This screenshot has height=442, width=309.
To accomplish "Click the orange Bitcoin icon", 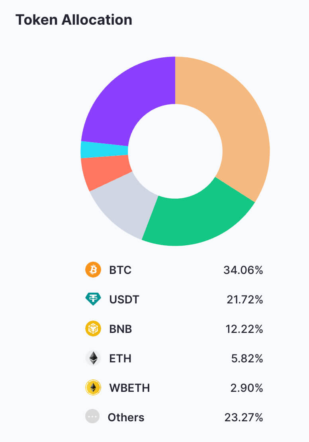I will point(93,270).
